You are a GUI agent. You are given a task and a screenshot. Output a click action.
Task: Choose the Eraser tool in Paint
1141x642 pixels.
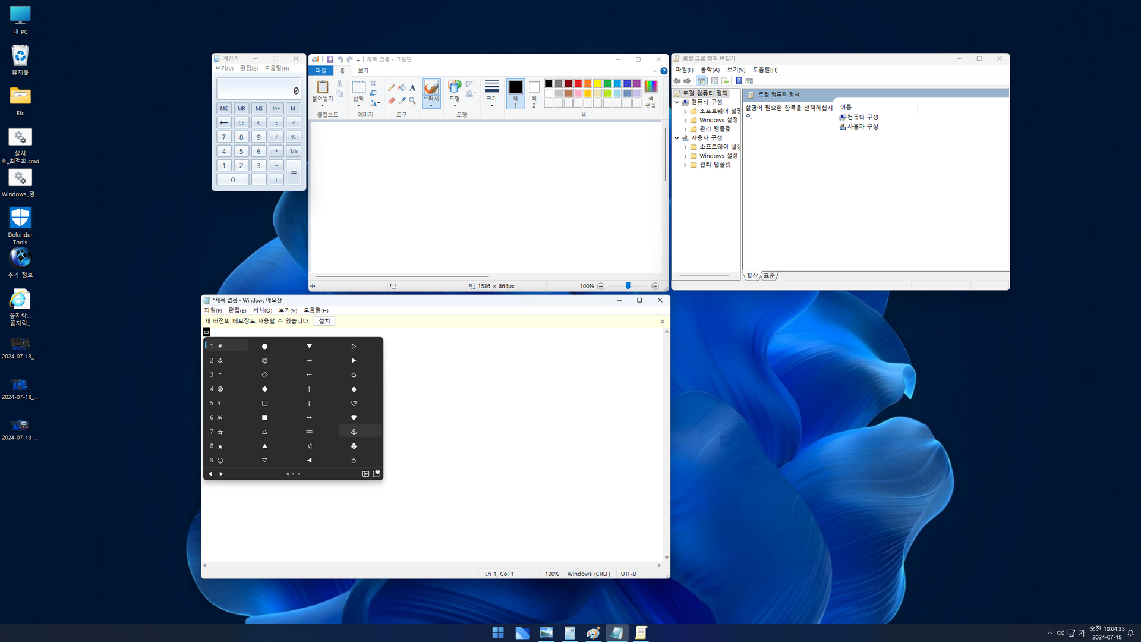(x=391, y=100)
